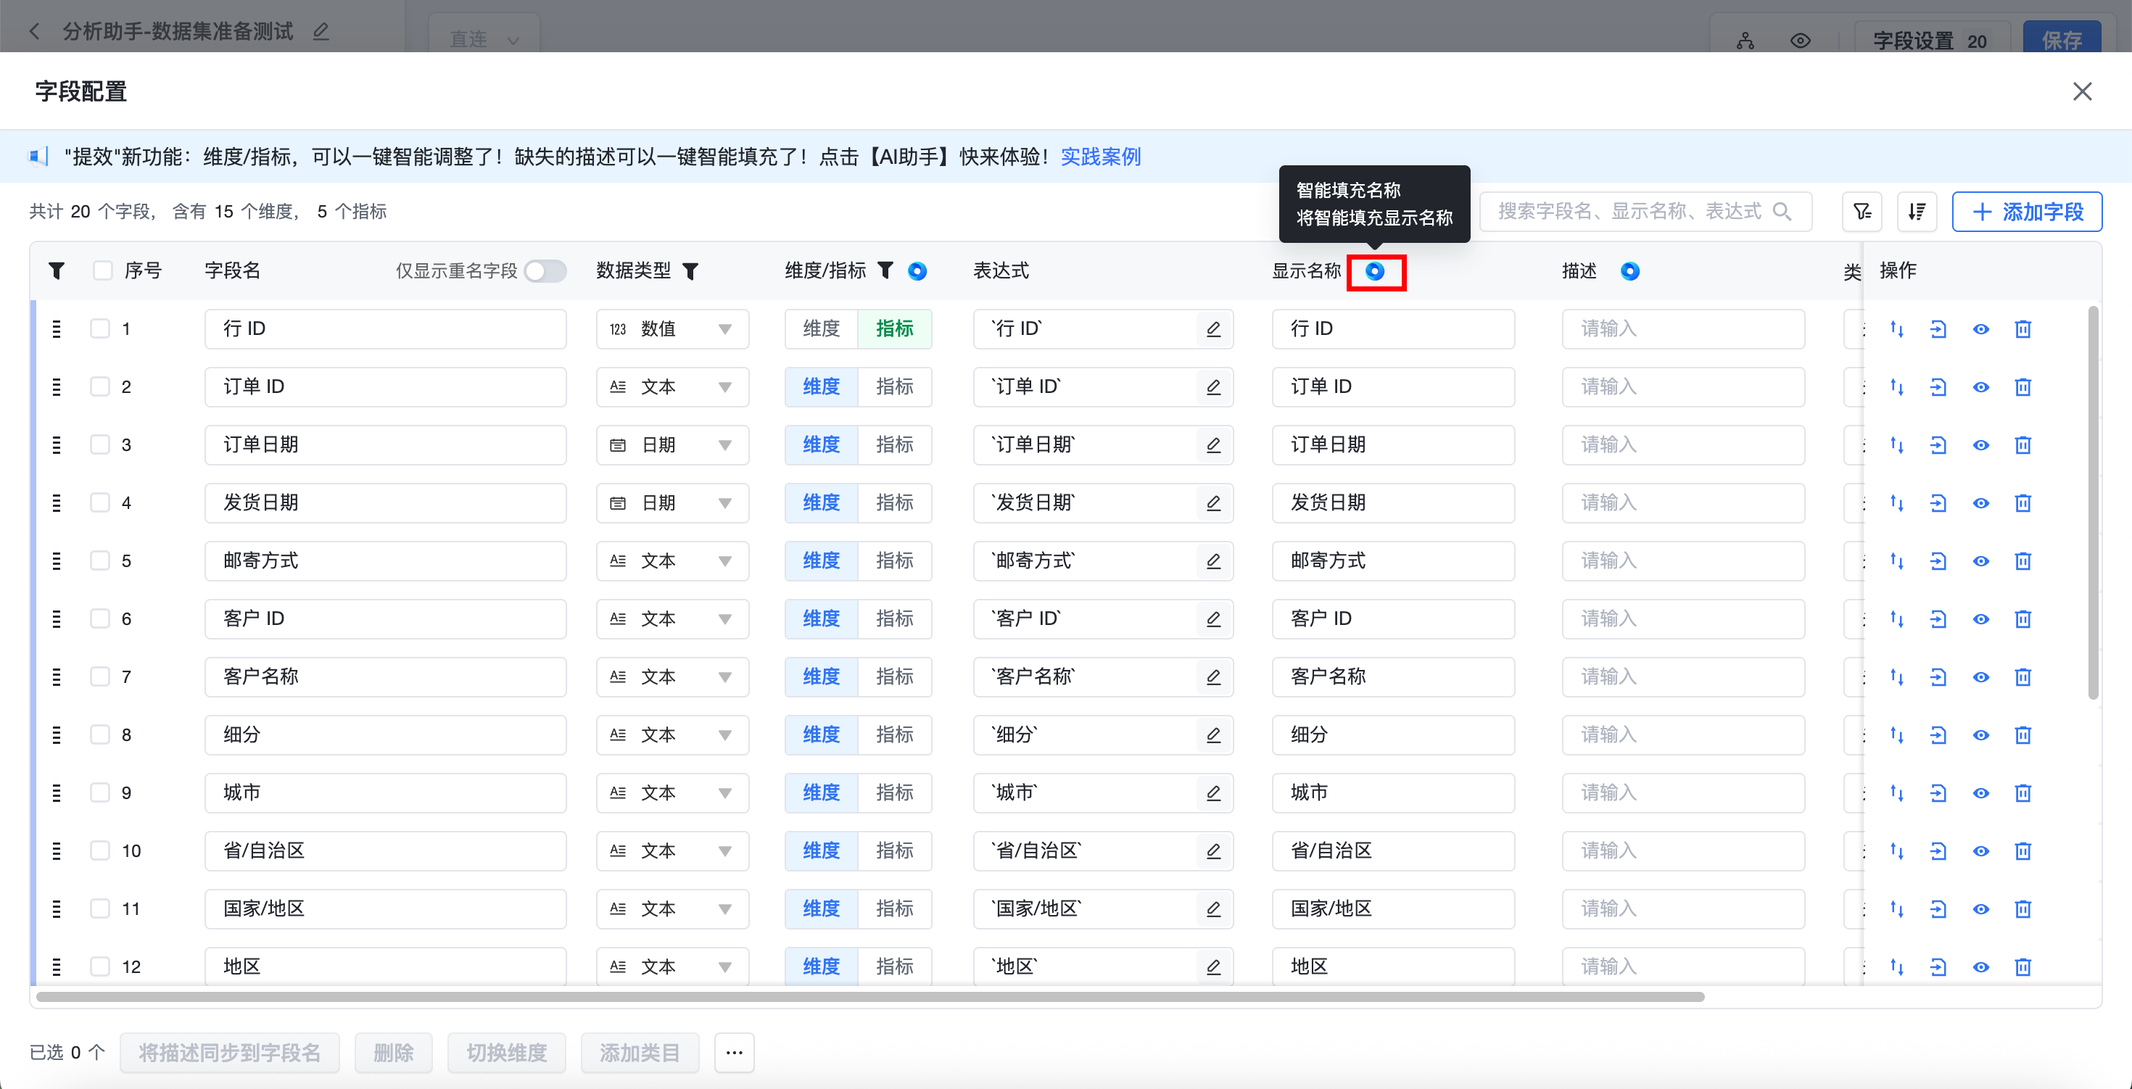The height and width of the screenshot is (1089, 2132).
Task: Open data type dropdown for 城市
Action: 672,792
